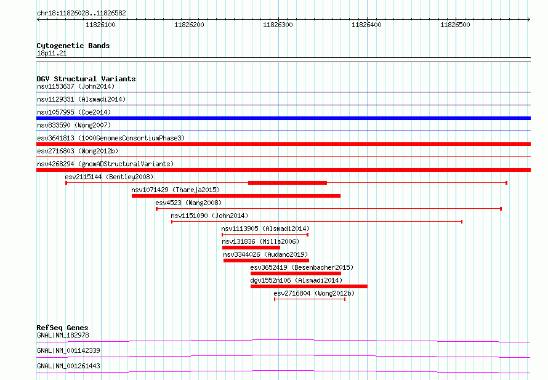
Task: Click the right arrow of the ruler
Action: pos(529,20)
